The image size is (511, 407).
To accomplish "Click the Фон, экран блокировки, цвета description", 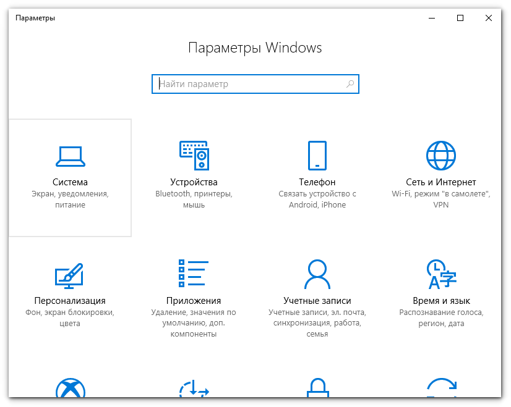I will point(70,318).
